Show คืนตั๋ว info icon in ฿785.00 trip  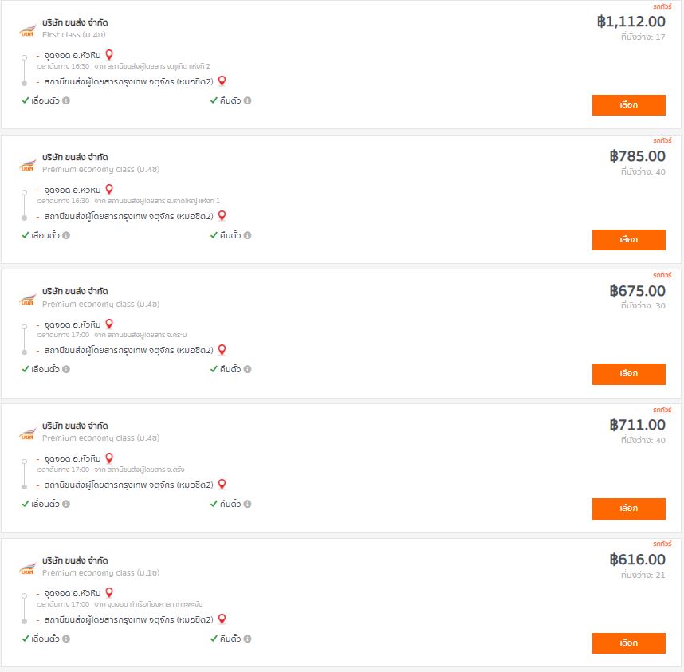pyautogui.click(x=247, y=235)
